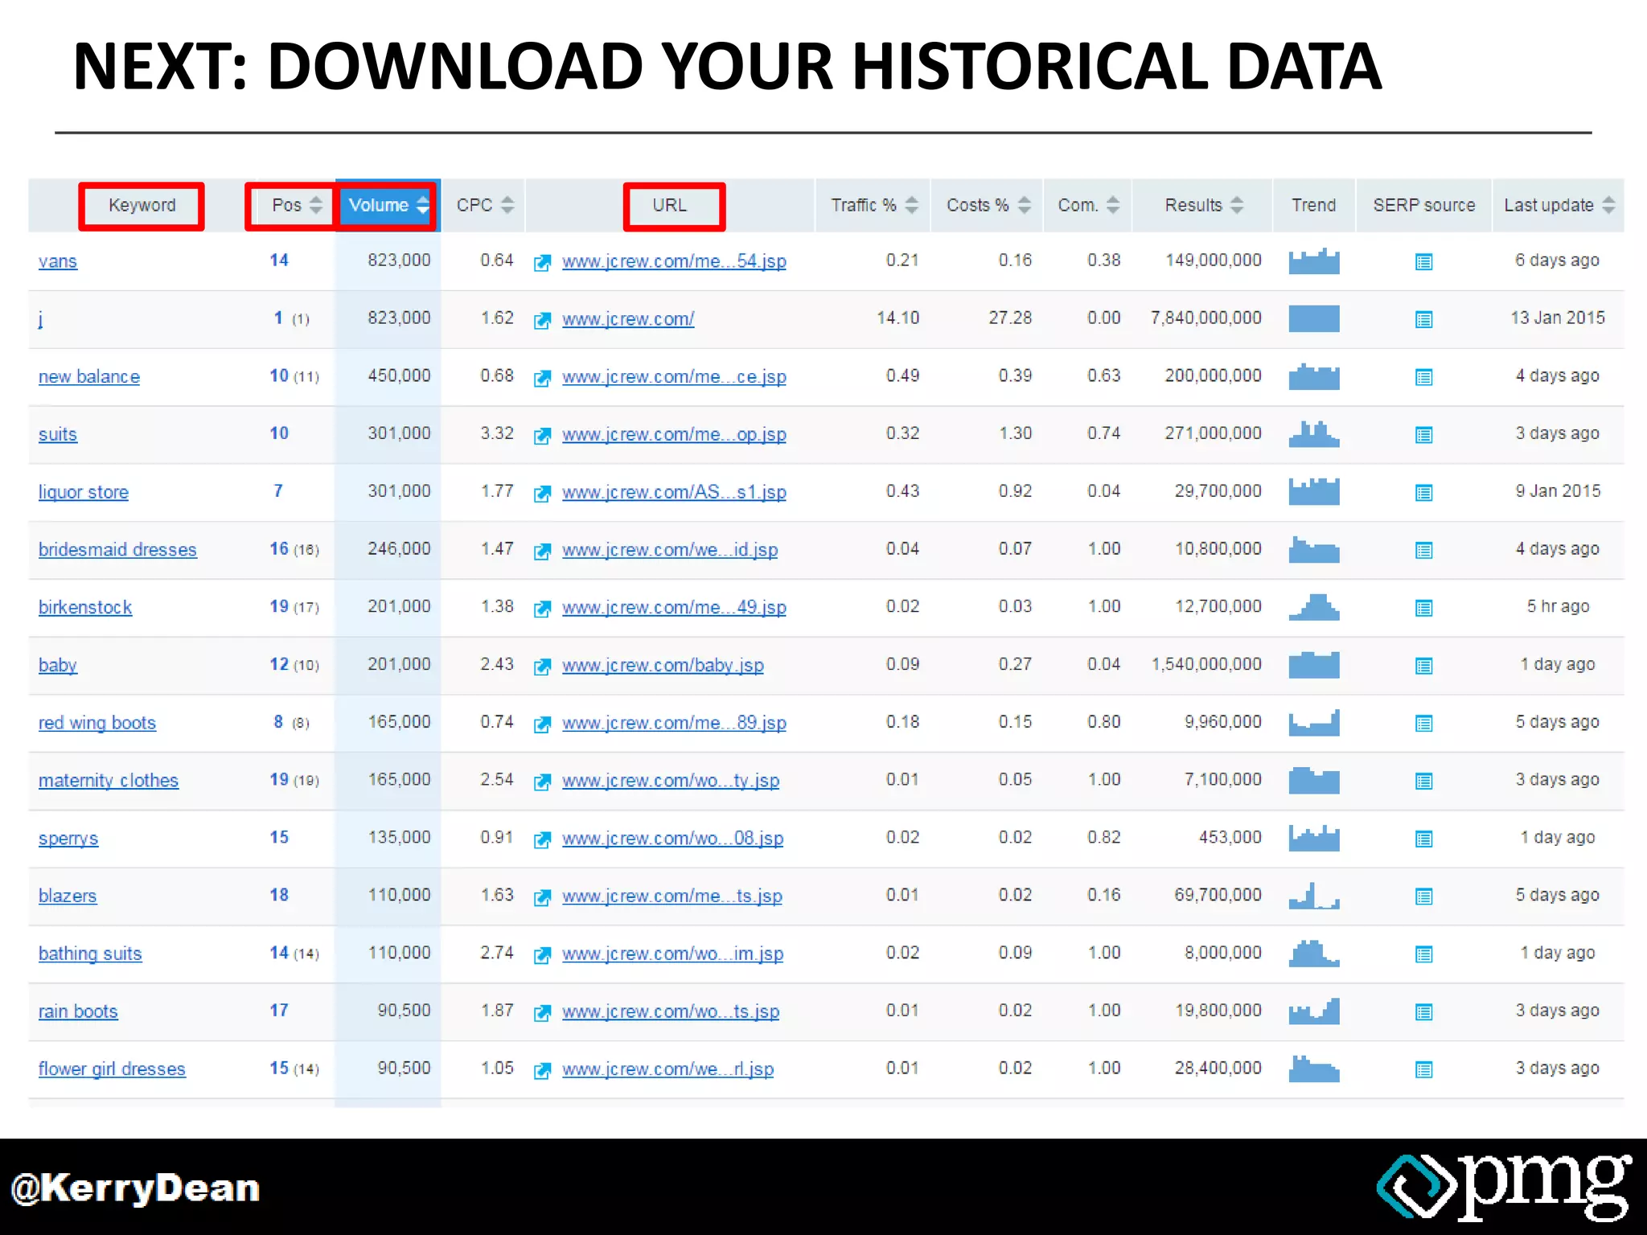Open SERP source icon for blazers
Viewport: 1647px width, 1235px height.
coord(1423,897)
